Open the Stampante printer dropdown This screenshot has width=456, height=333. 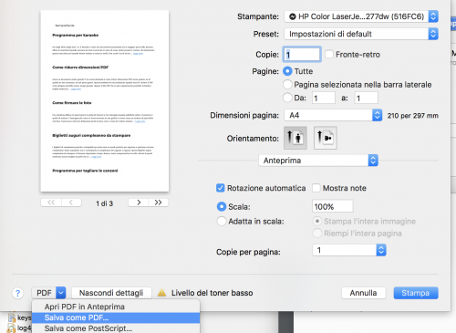(x=361, y=16)
